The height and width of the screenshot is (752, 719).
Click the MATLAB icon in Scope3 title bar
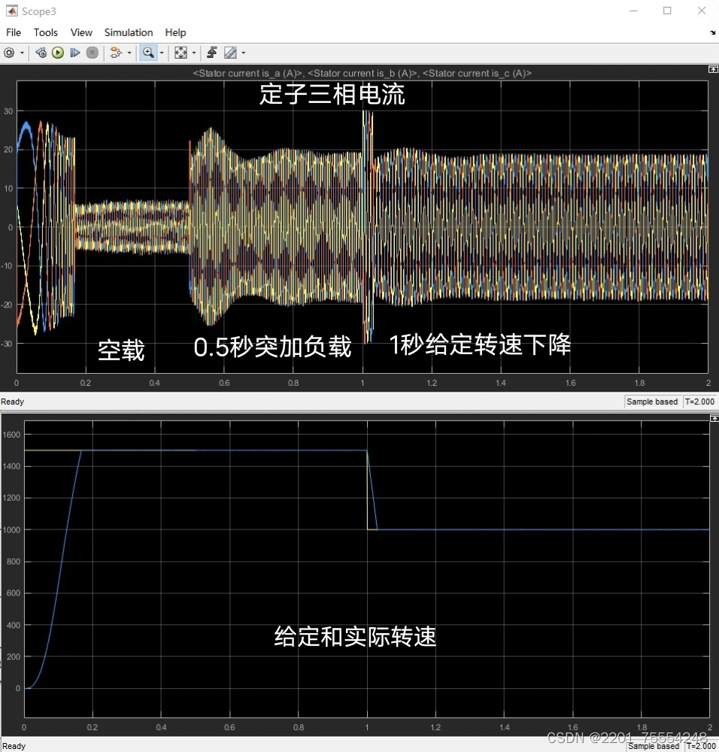click(11, 11)
